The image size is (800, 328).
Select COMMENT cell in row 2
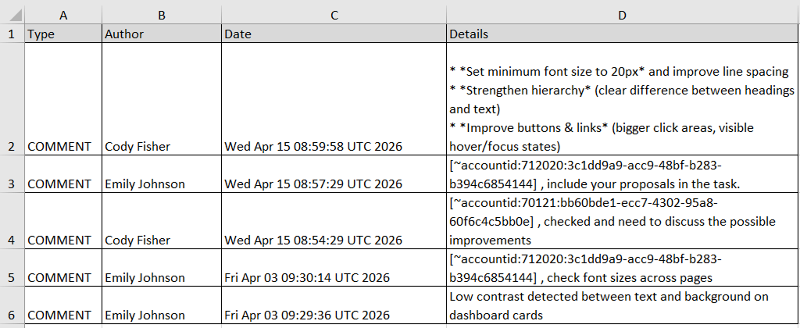[x=63, y=99]
